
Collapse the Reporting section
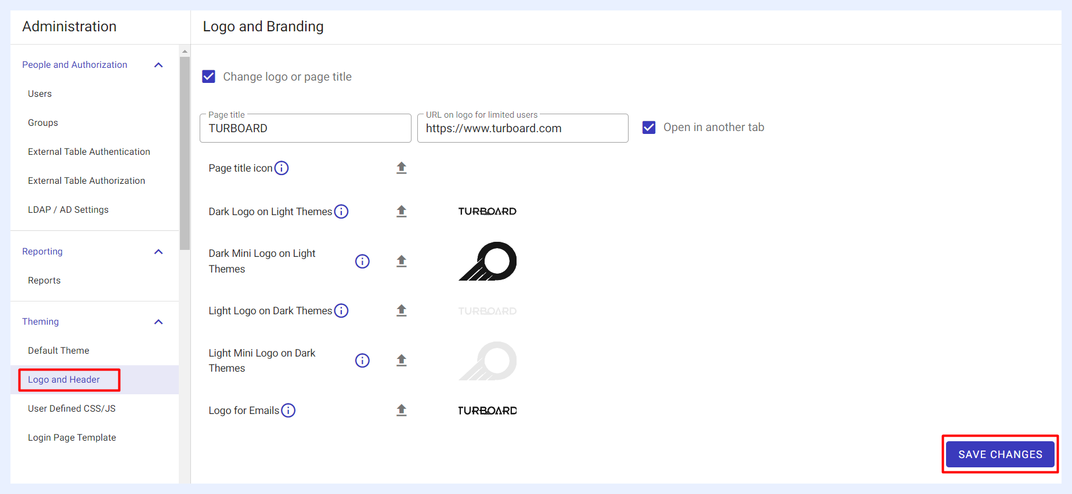tap(158, 252)
